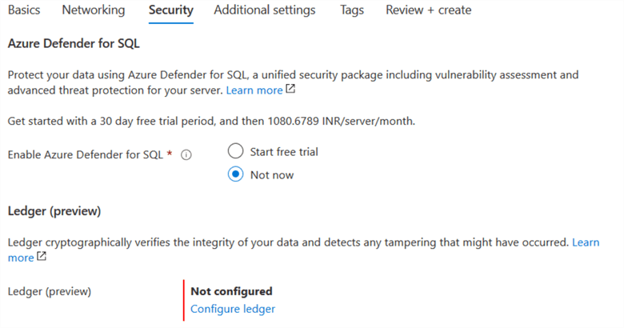Choose the Not now radio option
Viewport: 624px width, 328px height.
[x=235, y=174]
